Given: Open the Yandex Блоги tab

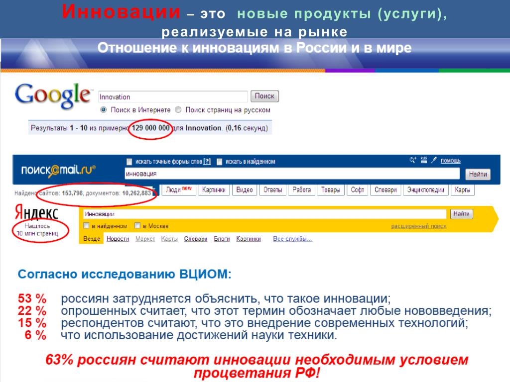Looking at the screenshot, I should click(x=222, y=239).
